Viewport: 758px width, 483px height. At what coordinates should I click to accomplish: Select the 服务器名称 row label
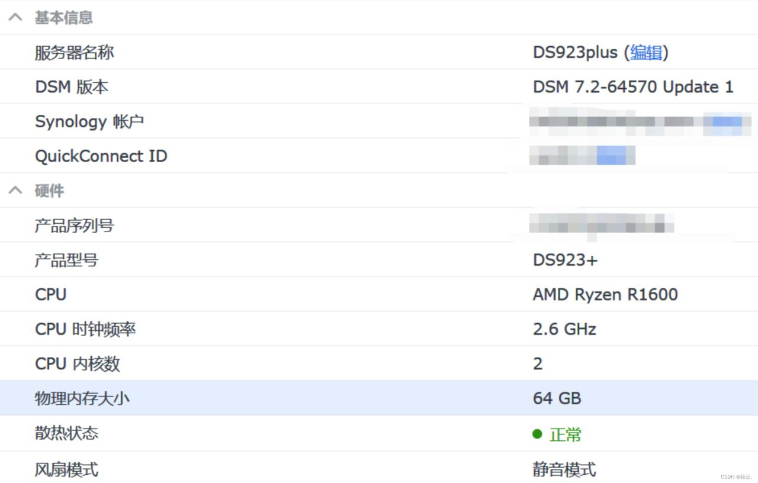(x=74, y=53)
